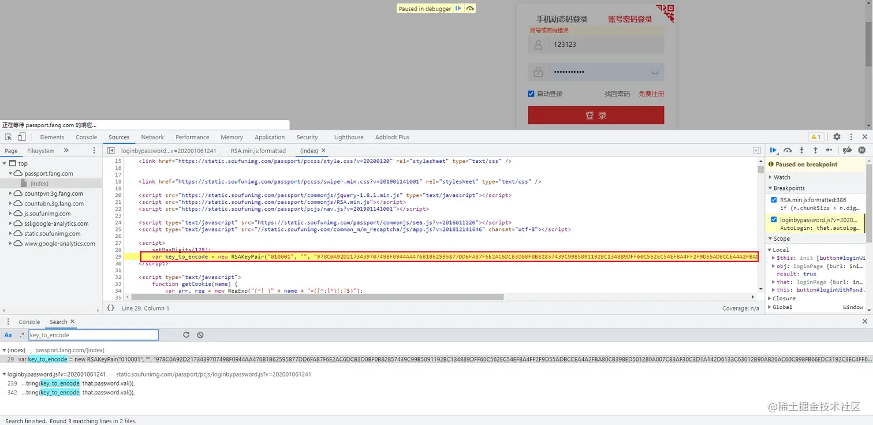Image resolution: width=873 pixels, height=425 pixels.
Task: Open the drawer three-dot menu
Action: pos(8,322)
